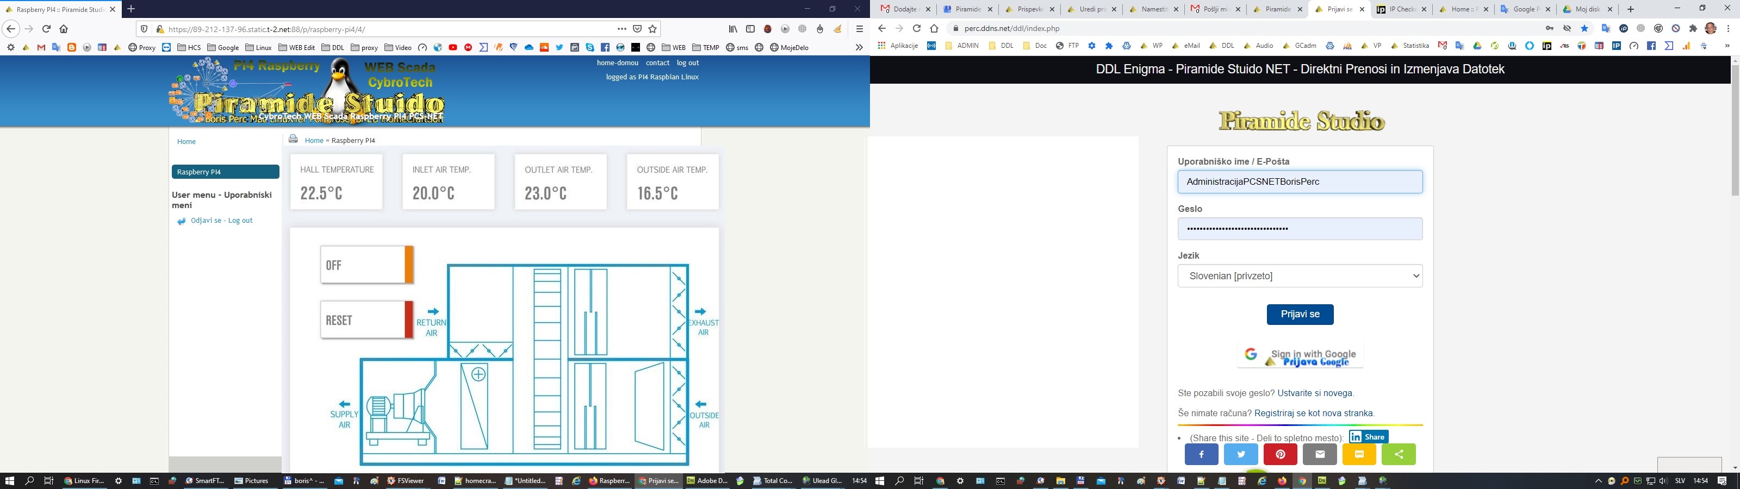Open WEB Edit bookmark folder in Firefox
The image size is (1740, 489).
[x=296, y=47]
